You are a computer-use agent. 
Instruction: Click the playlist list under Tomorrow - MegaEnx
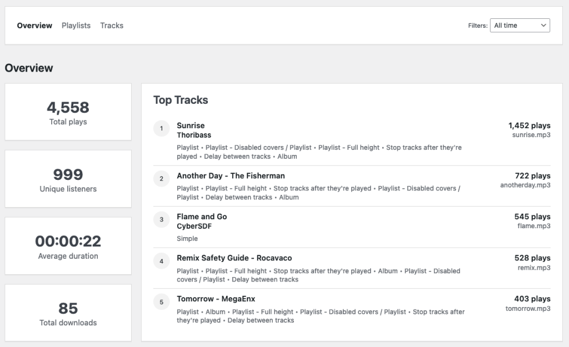point(321,316)
